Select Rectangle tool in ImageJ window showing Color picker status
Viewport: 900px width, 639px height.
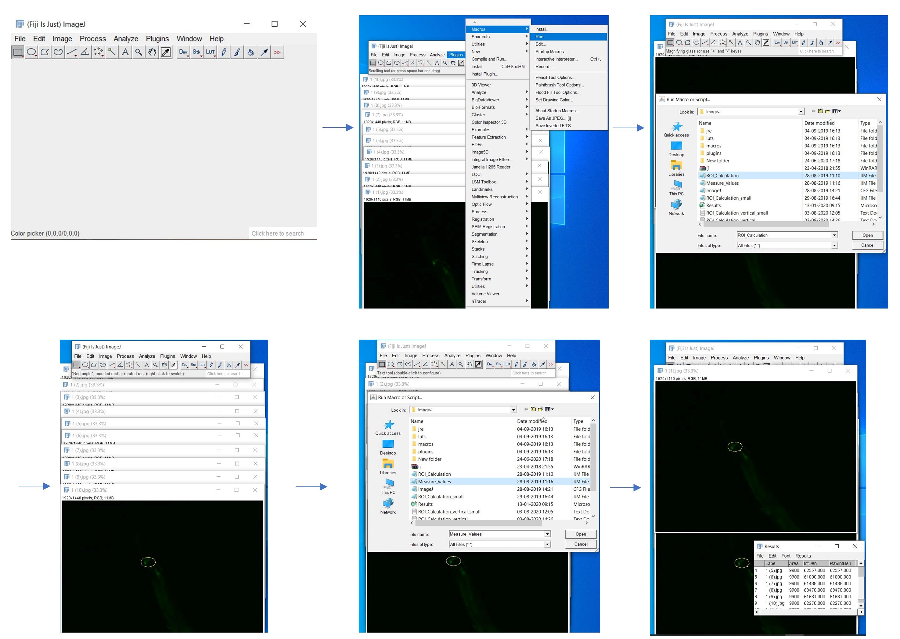click(18, 52)
